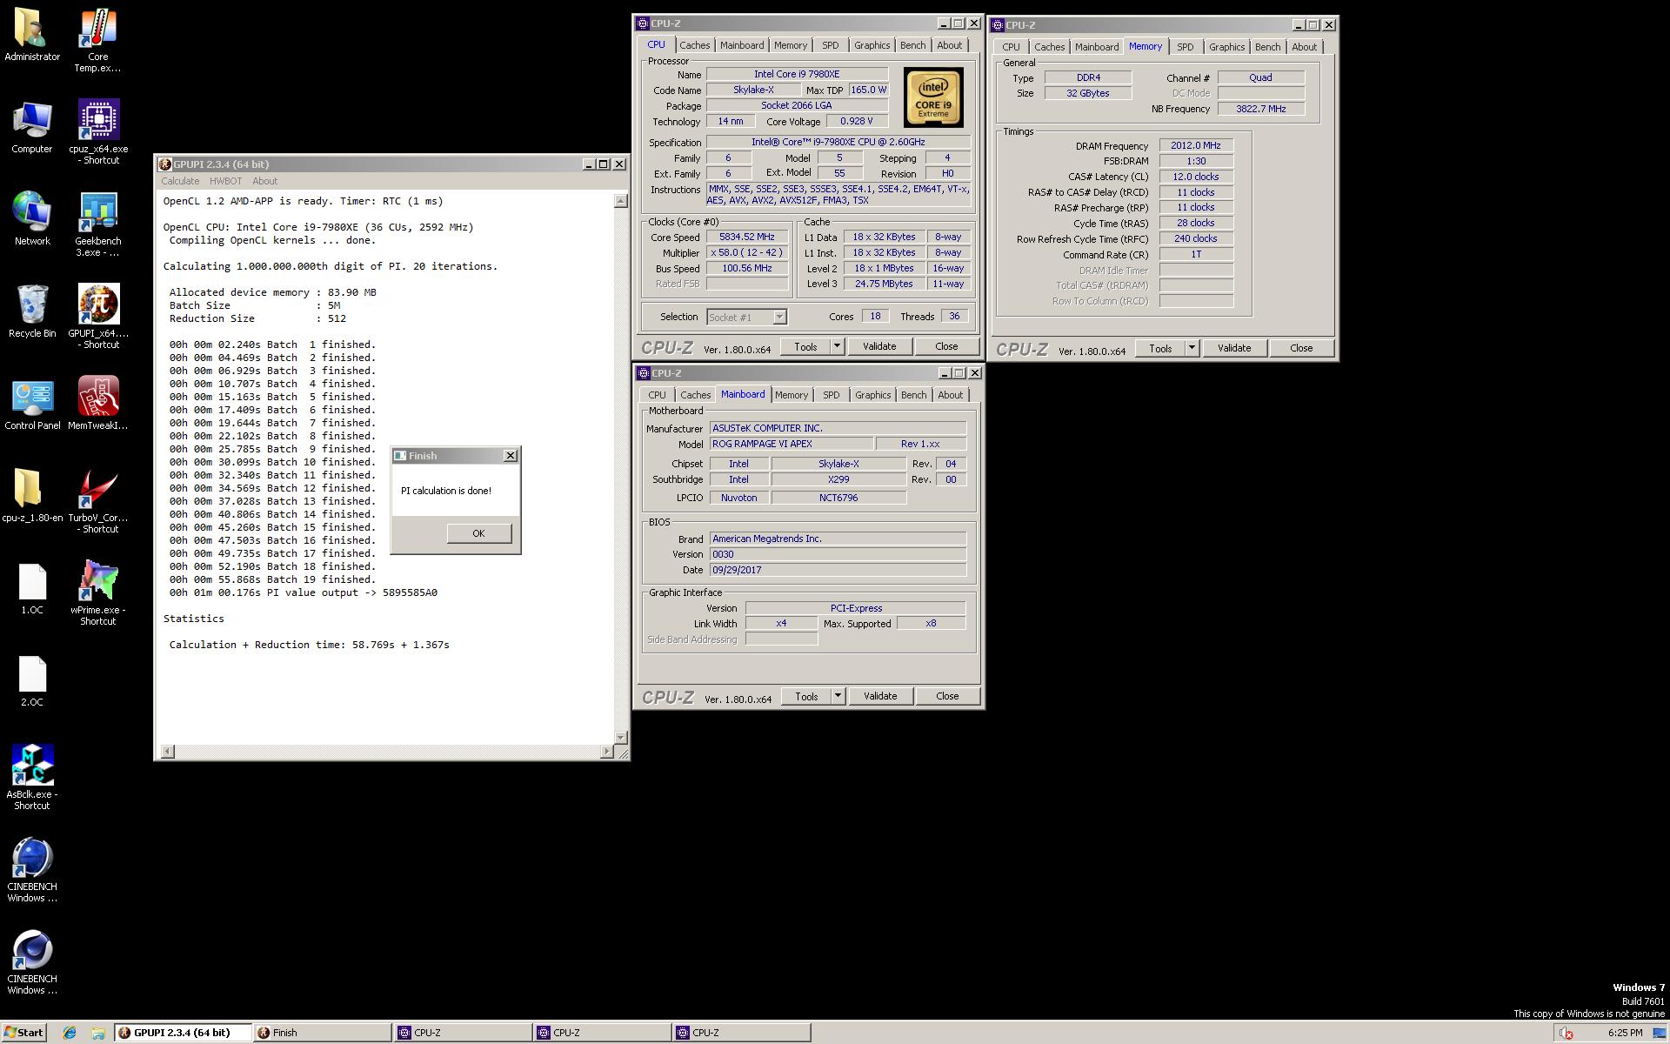The height and width of the screenshot is (1044, 1670).
Task: Open Graphics tab in Memory CPU-Z window
Action: coord(1226,47)
